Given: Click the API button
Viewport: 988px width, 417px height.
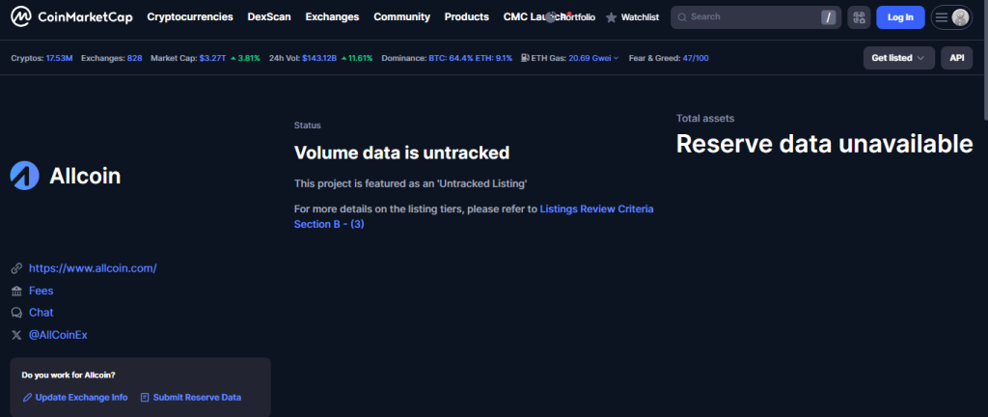Looking at the screenshot, I should click(x=956, y=58).
